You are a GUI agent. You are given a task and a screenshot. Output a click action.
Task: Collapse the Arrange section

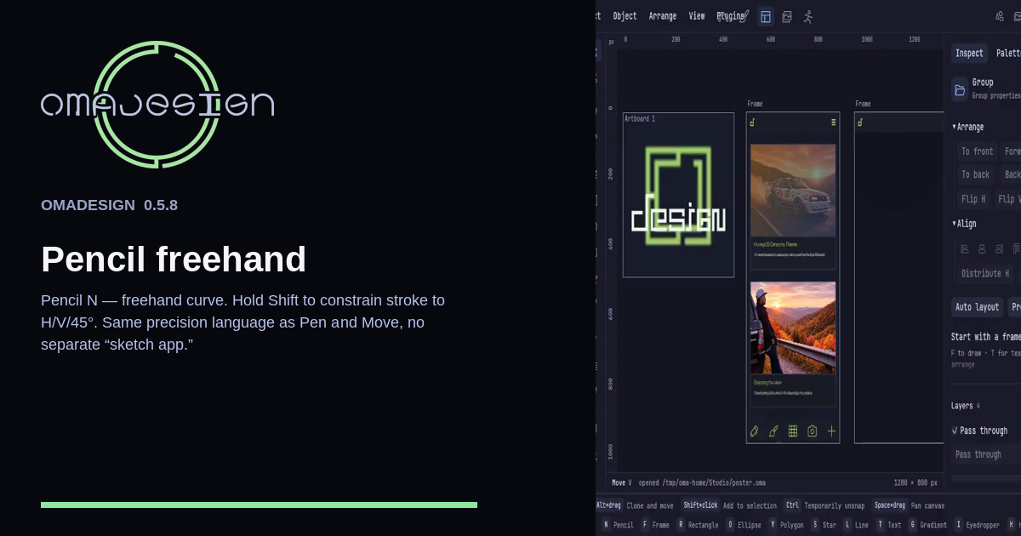pos(968,127)
